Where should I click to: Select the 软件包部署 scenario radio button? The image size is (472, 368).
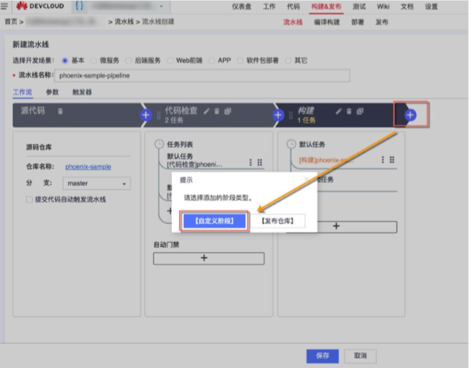tap(240, 61)
